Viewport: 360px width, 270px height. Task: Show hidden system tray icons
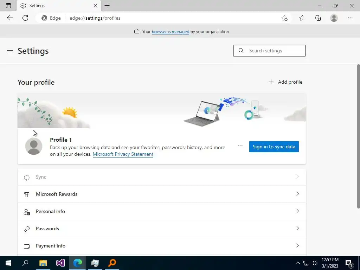(x=297, y=263)
